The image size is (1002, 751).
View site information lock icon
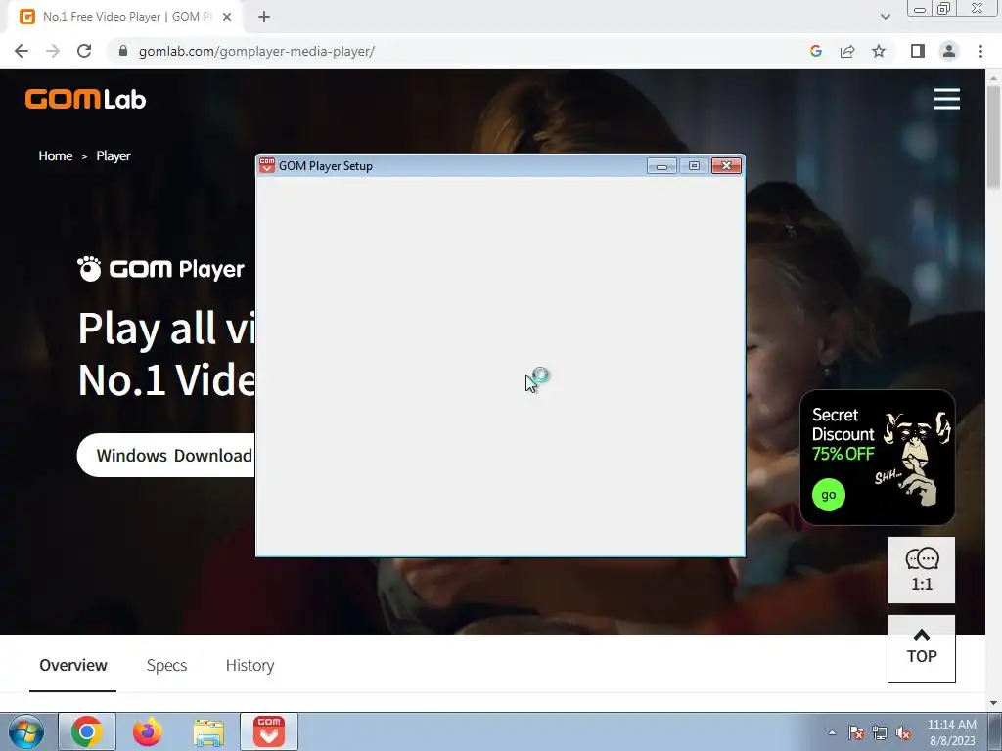[123, 51]
